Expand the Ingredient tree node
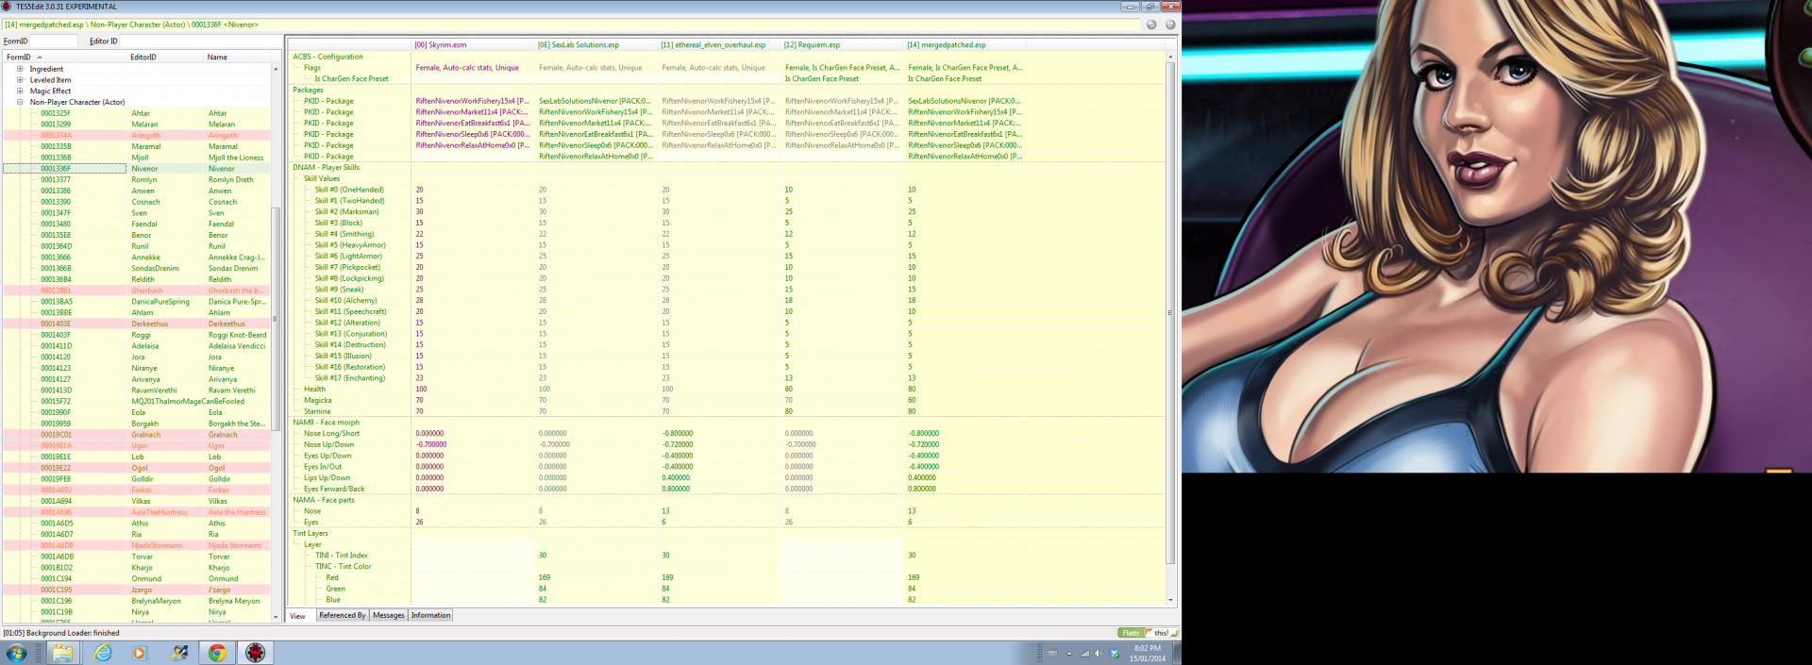The height and width of the screenshot is (665, 1812). coord(20,69)
